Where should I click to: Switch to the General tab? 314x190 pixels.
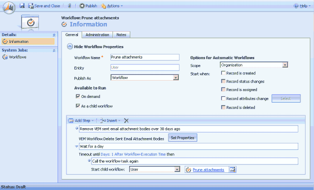pyautogui.click(x=72, y=35)
